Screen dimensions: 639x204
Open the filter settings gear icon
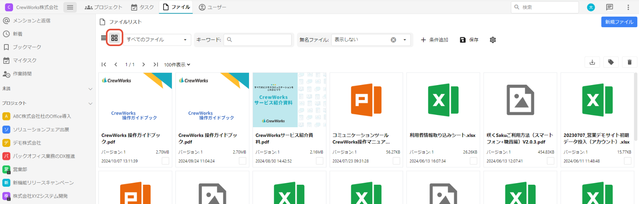[493, 40]
